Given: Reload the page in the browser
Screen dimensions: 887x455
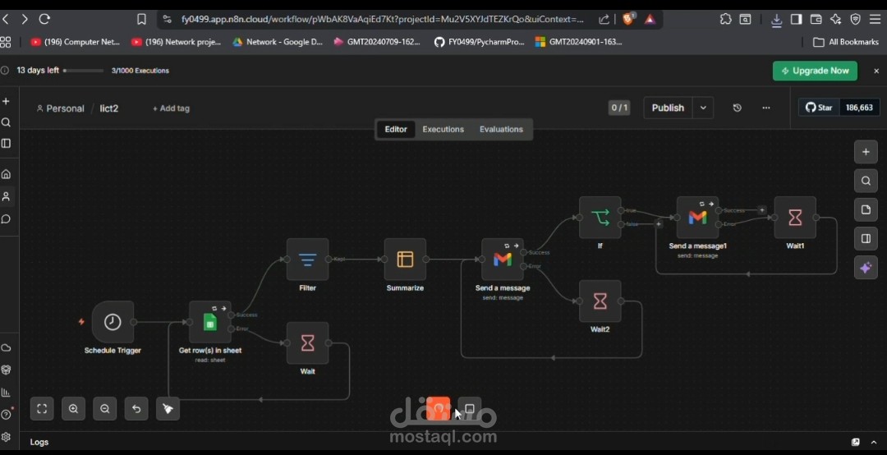Looking at the screenshot, I should pos(44,19).
